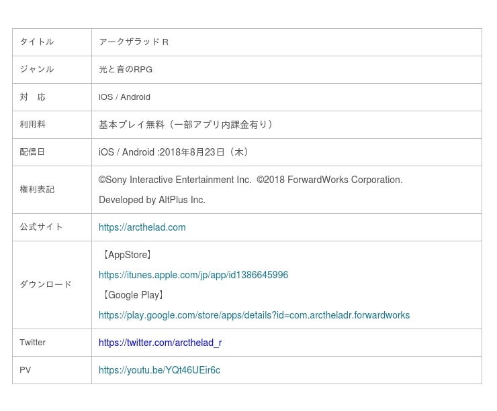
Task: Click the 光と音のRPG genre text
Action: pyautogui.click(x=126, y=69)
